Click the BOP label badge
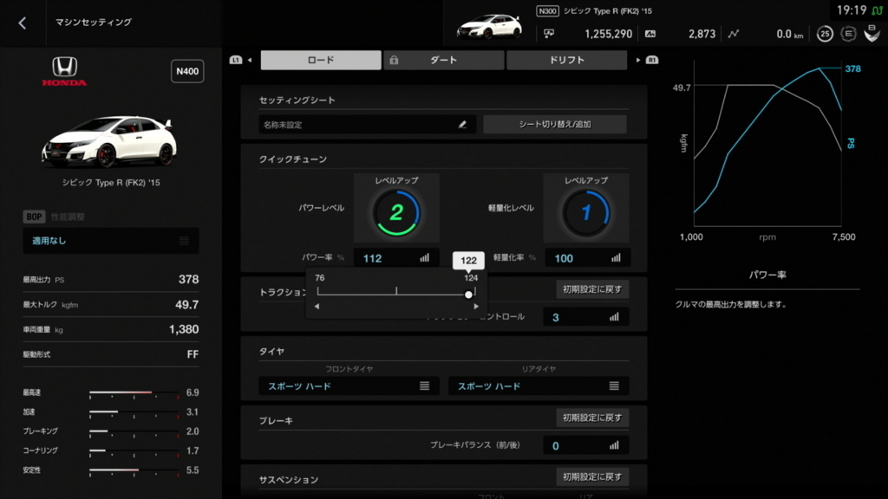 (34, 217)
